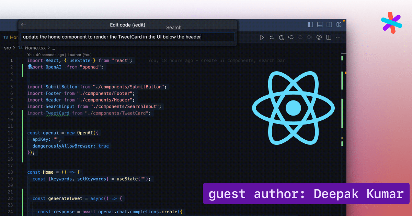Click the circled git branch graph icon
The image size is (412, 216).
pyautogui.click(x=319, y=37)
